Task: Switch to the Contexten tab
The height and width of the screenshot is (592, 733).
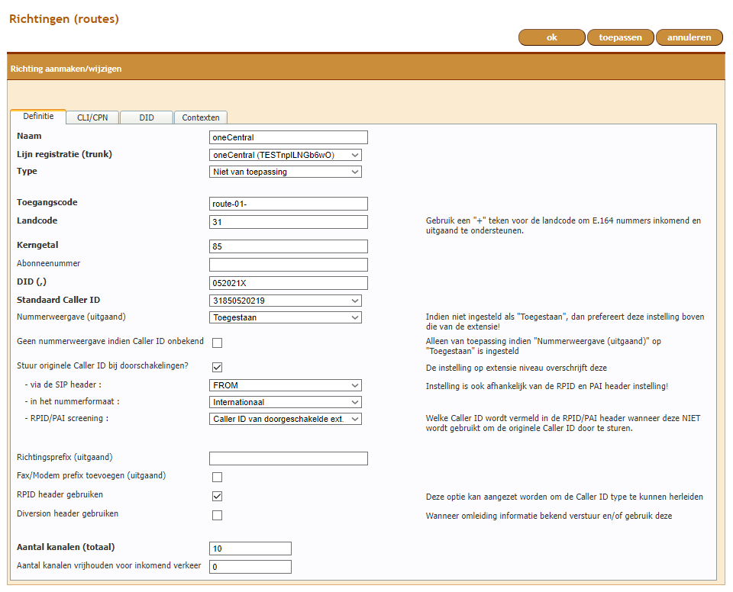Action: (201, 117)
